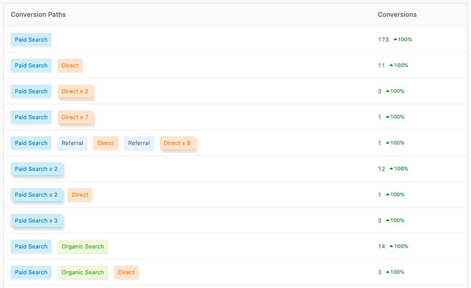Viewport: 471px width, 288px height.
Task: Click the Direct tag after Paid Search x 2
Action: coord(80,195)
